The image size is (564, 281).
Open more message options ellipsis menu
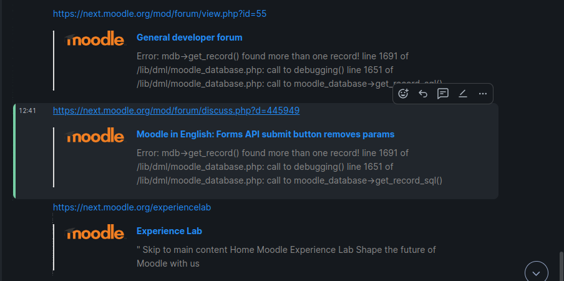(x=483, y=94)
